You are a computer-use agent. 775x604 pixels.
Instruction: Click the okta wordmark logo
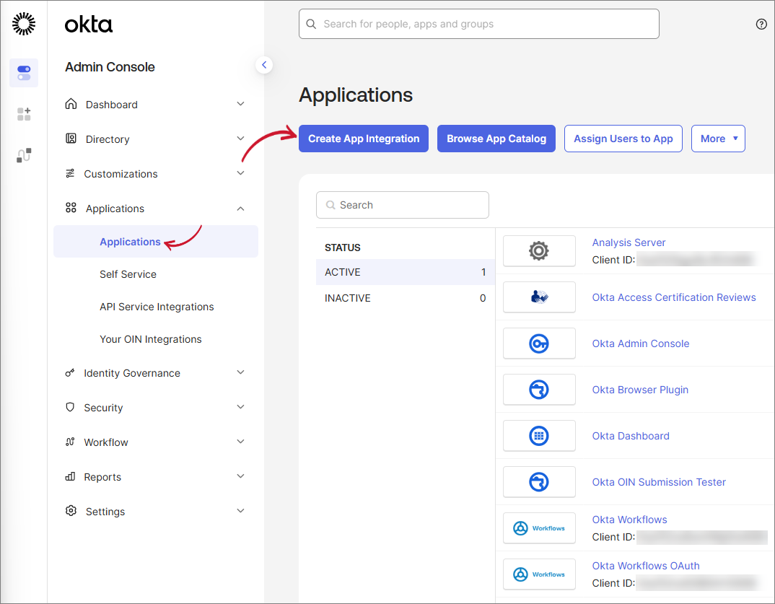[x=89, y=25]
